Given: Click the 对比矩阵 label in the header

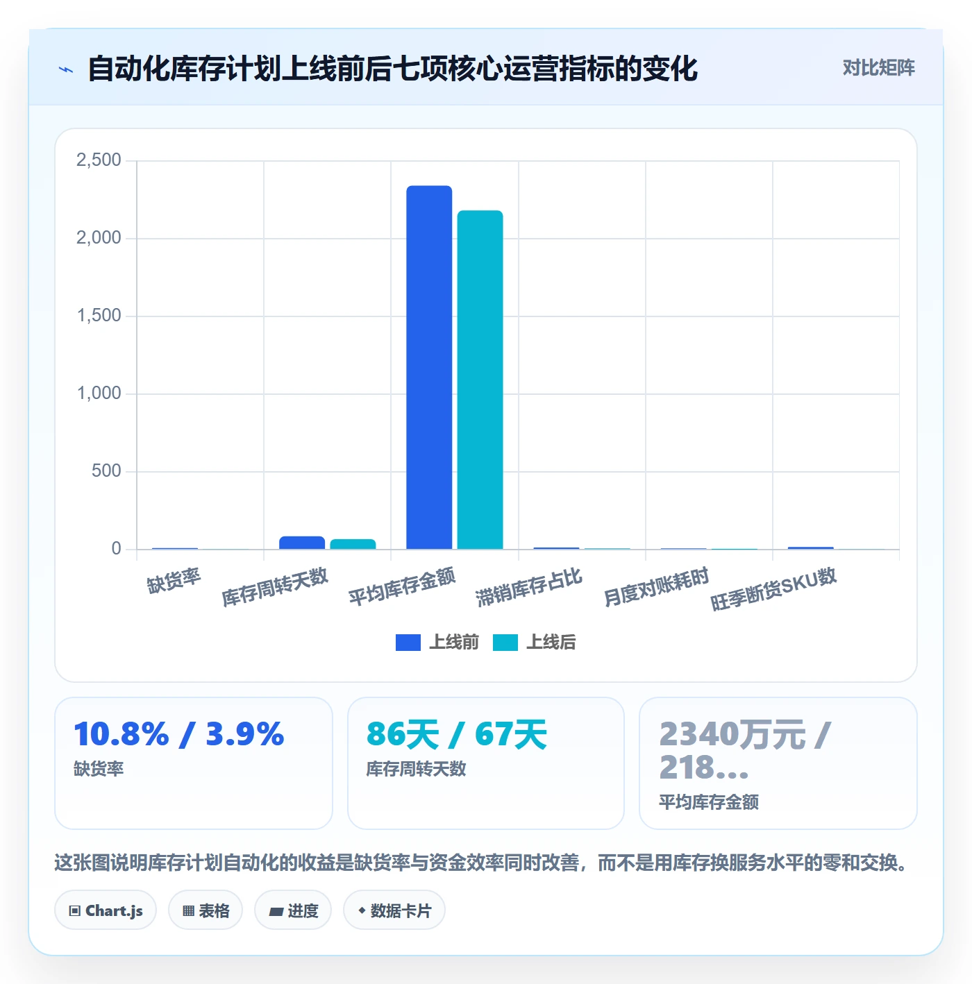Looking at the screenshot, I should click(x=878, y=67).
